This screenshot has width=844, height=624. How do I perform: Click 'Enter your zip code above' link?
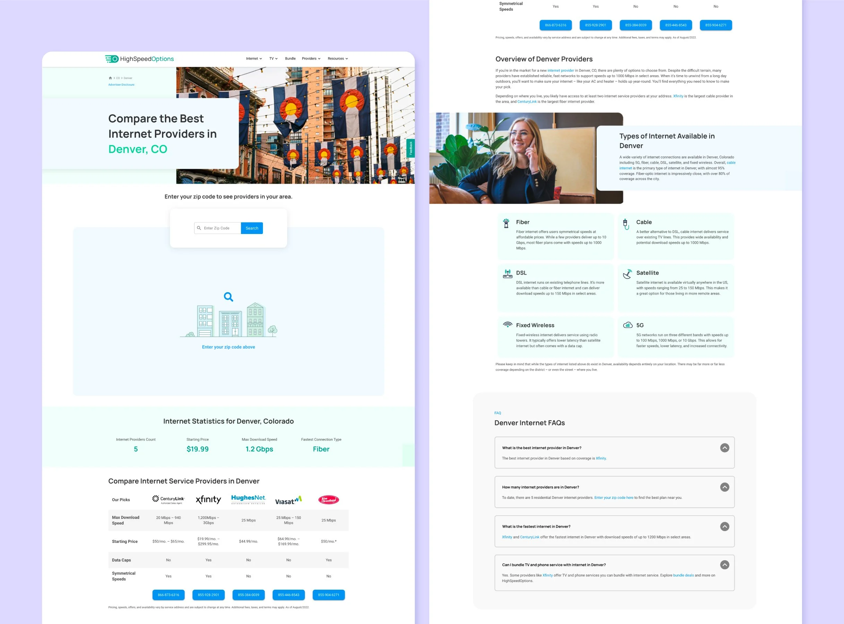[228, 347]
